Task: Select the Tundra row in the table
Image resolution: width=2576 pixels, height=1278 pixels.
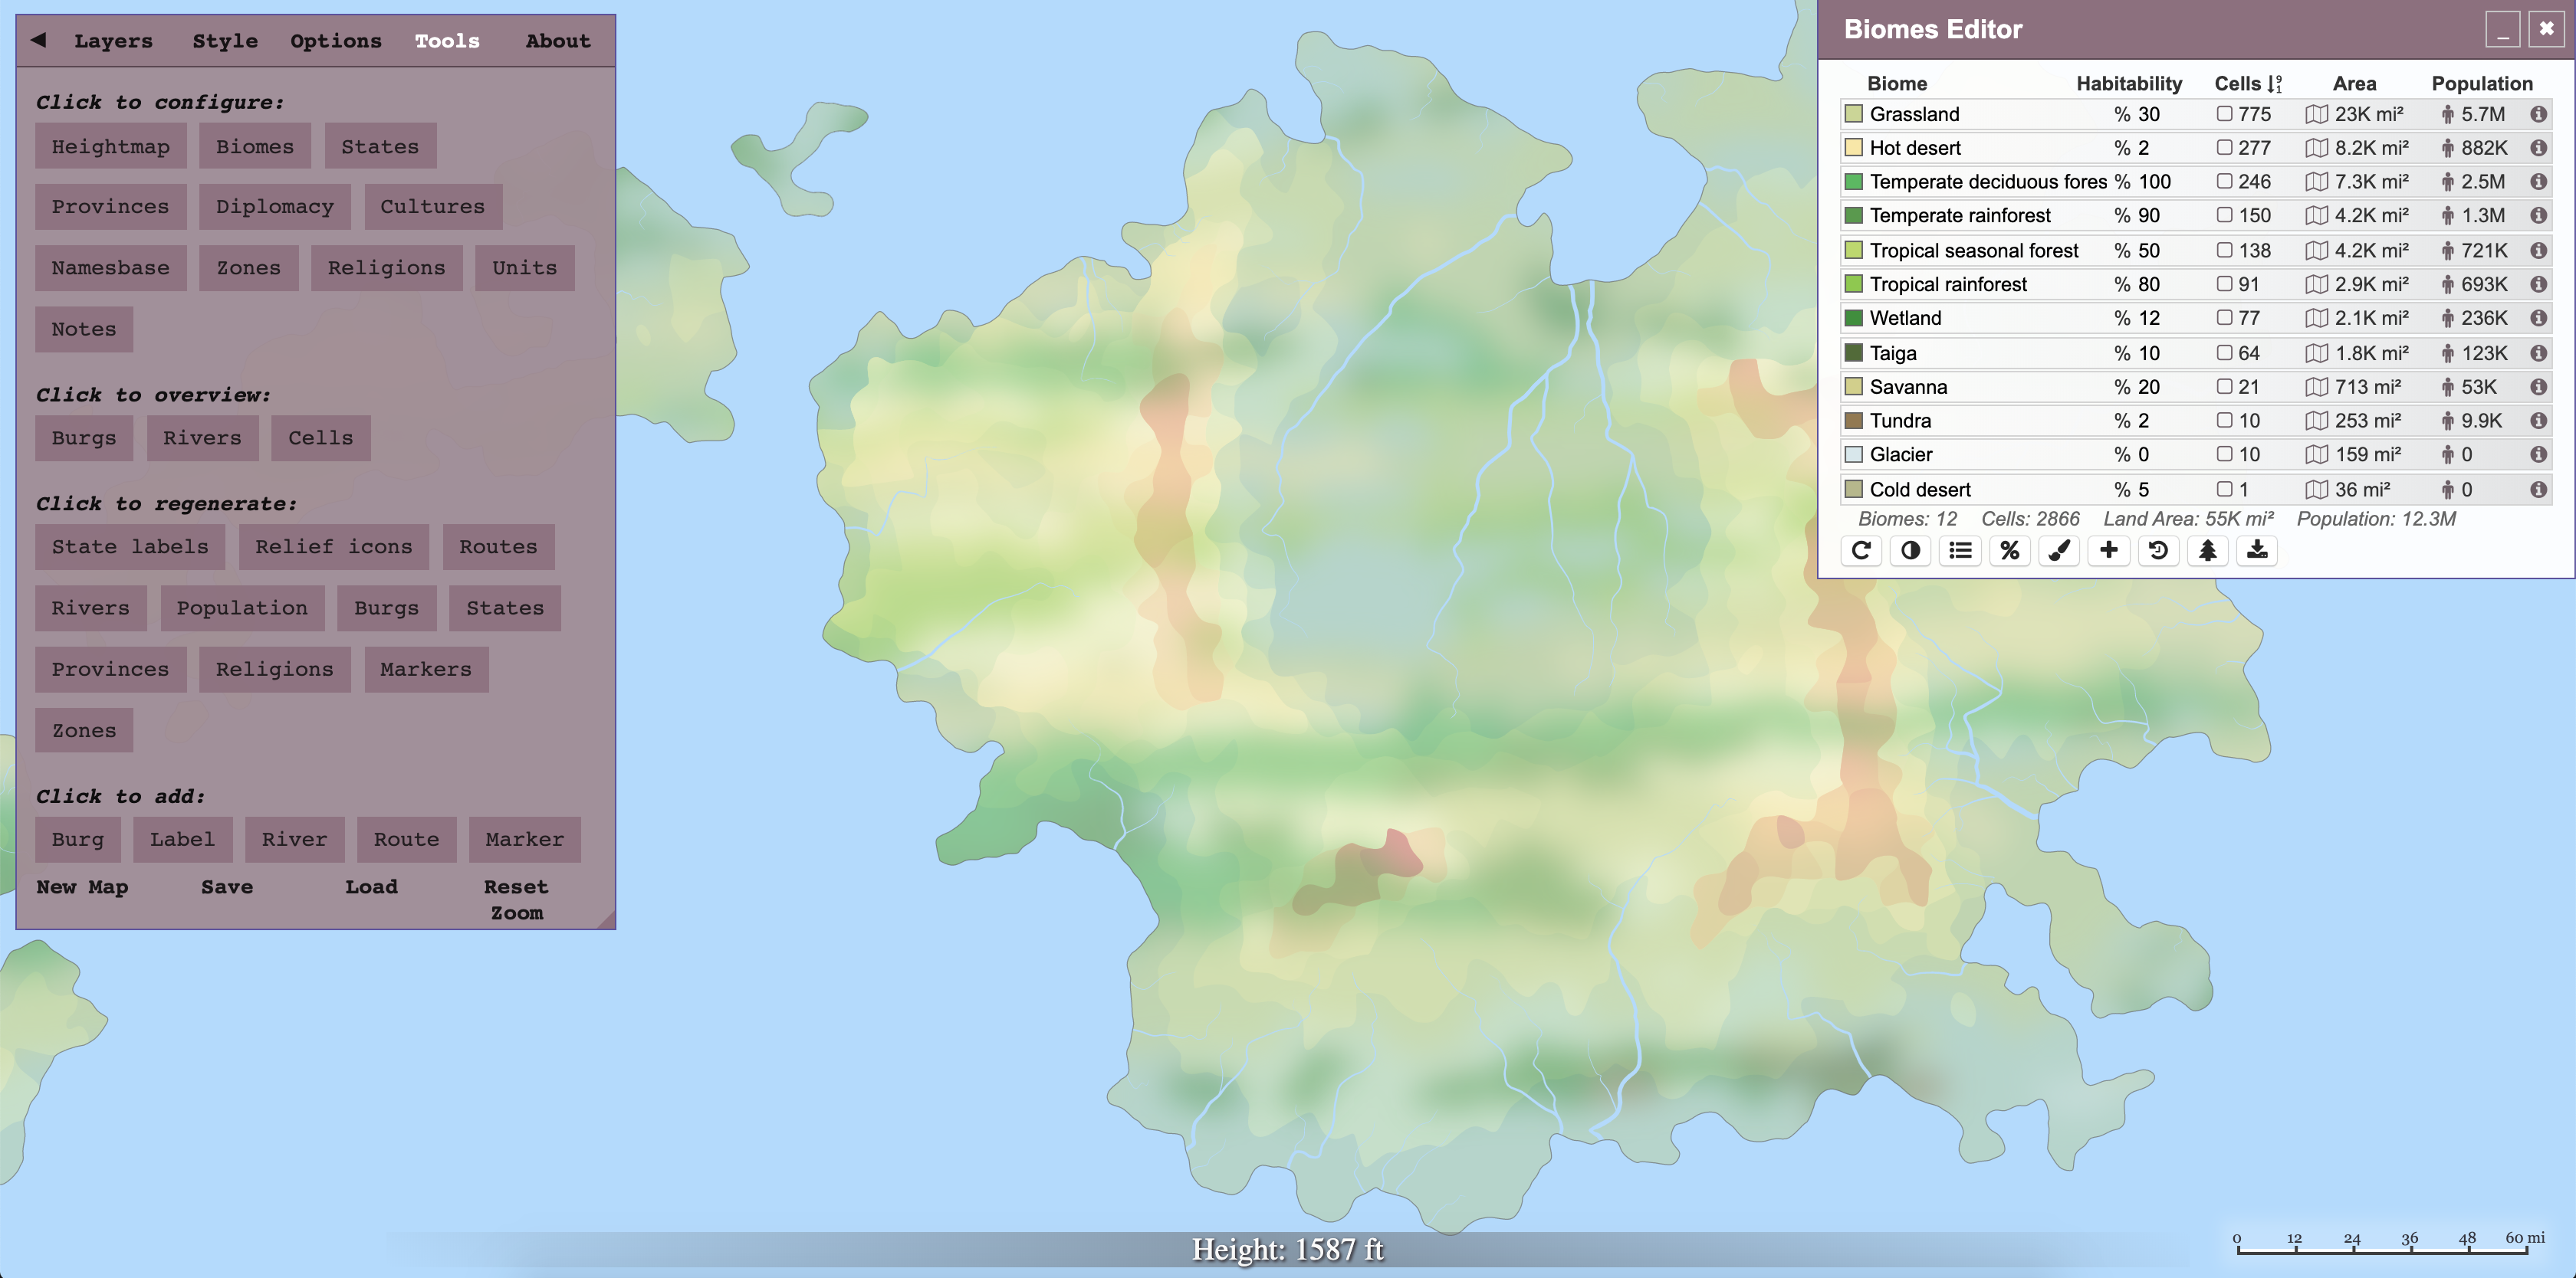Action: 1900,421
